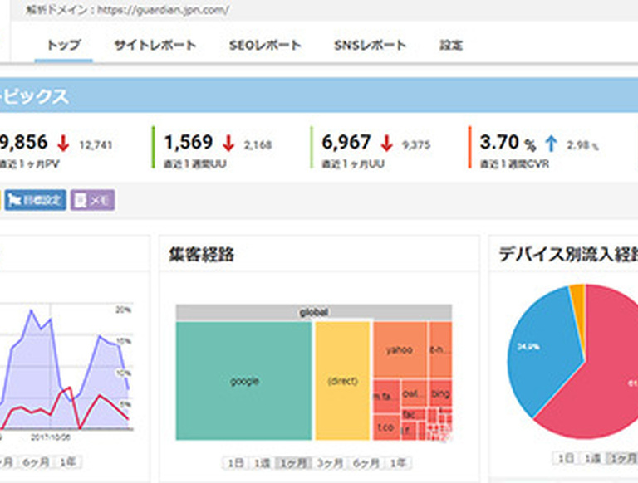
Task: Go to the SNSレポート tab
Action: 370,46
